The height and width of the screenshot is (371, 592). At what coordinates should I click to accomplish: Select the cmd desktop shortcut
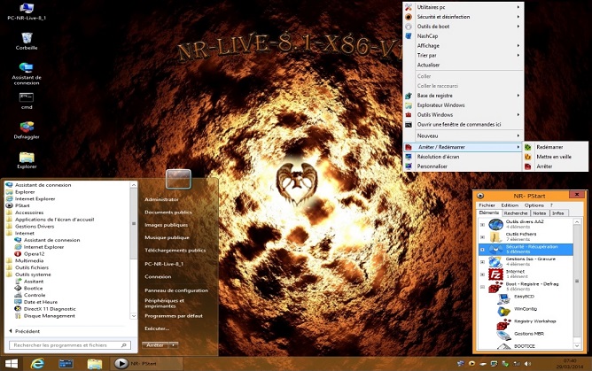pyautogui.click(x=27, y=101)
